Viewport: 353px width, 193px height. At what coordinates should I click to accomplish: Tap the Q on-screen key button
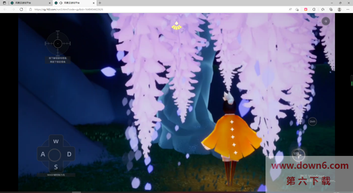326,21
